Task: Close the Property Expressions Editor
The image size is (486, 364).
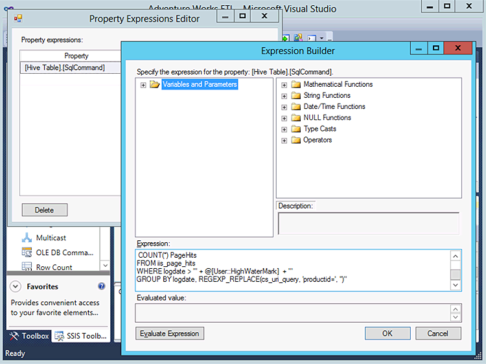Action: point(264,16)
